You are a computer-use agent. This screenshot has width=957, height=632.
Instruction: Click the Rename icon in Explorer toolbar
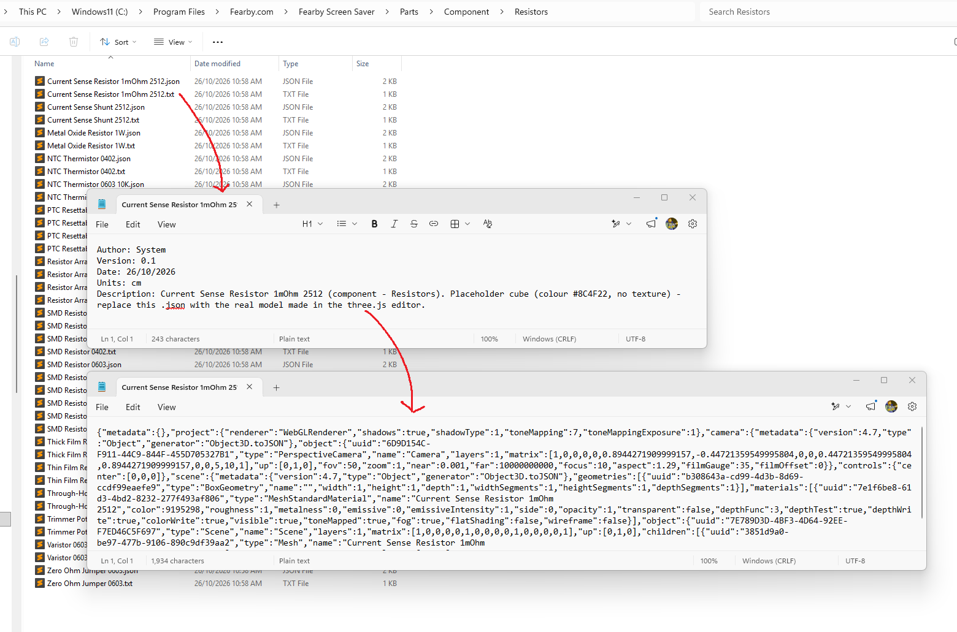point(15,42)
